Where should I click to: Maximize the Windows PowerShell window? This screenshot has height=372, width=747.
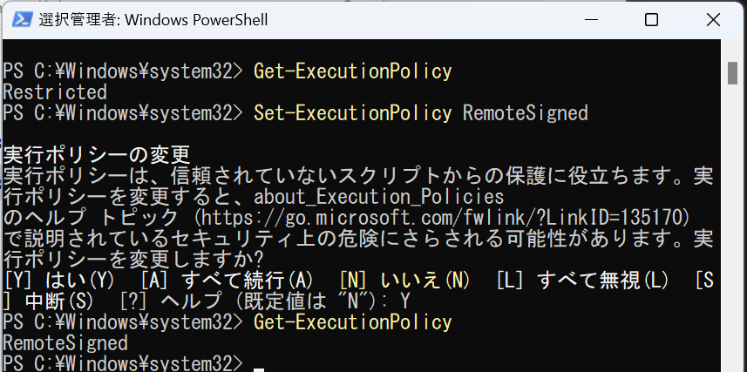pos(651,20)
